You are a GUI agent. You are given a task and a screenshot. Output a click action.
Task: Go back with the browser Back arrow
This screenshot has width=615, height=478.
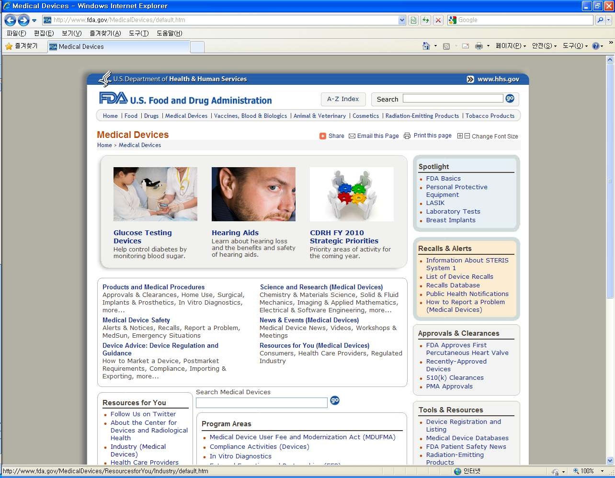[x=10, y=20]
